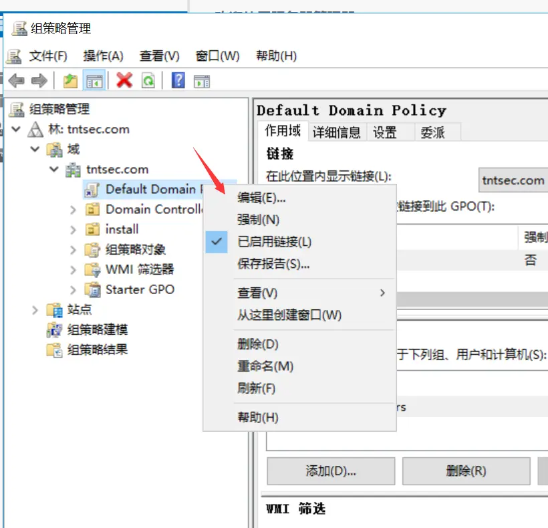Screen dimensions: 548x528
Task: Open the tntsec.com location dropdown
Action: click(x=513, y=180)
